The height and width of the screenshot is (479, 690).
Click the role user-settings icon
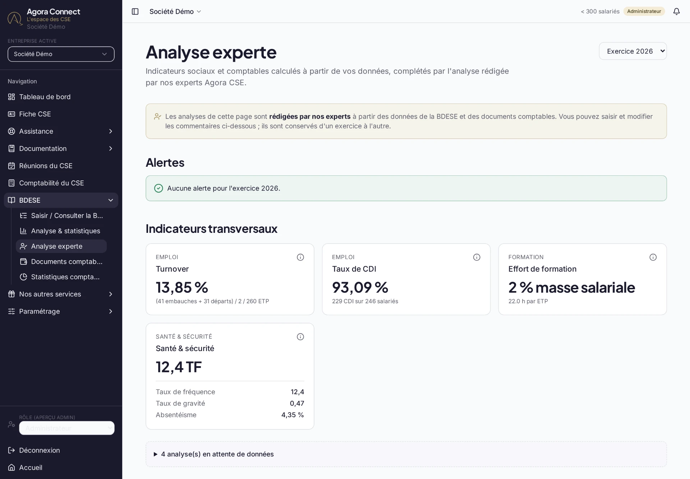coord(11,424)
